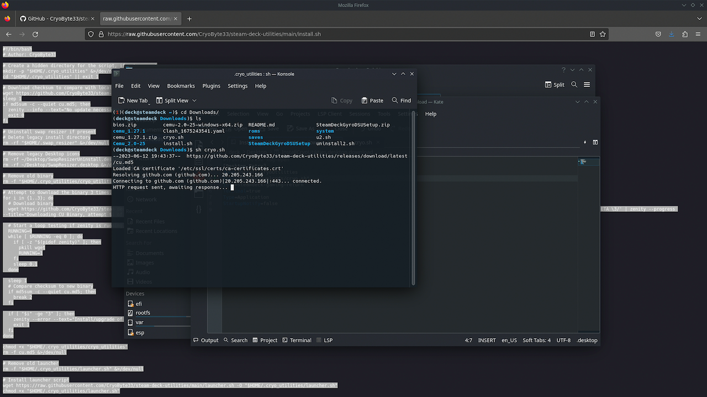Click the Konsole Paste icon
707x397 pixels.
coord(372,100)
